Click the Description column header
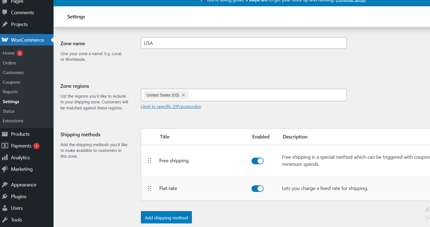Image resolution: width=430 pixels, height=227 pixels. click(x=295, y=137)
